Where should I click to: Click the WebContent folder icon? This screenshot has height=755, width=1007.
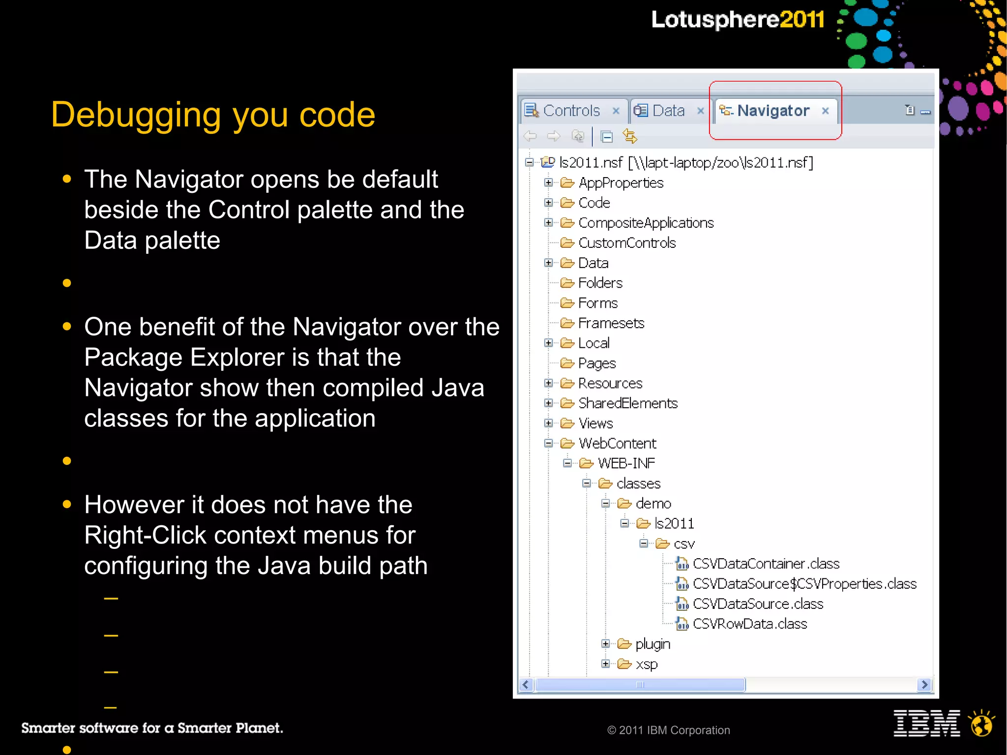(567, 443)
